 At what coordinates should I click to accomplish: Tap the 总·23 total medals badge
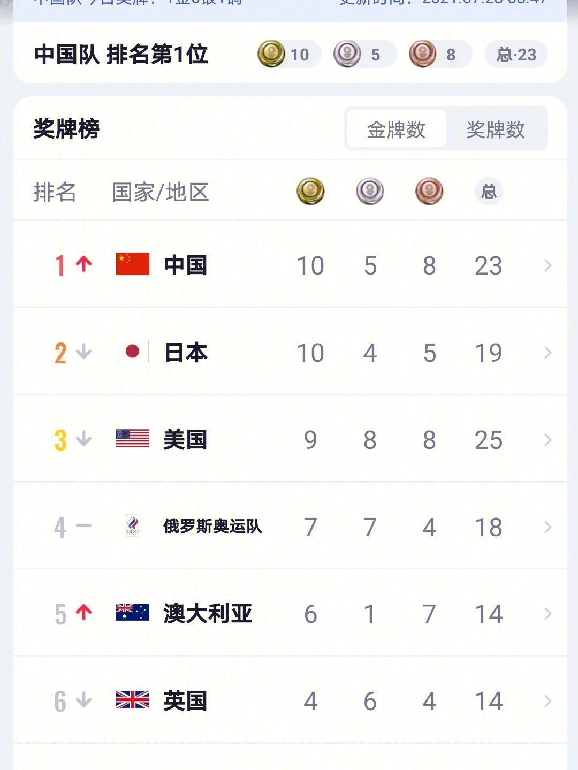pos(516,54)
